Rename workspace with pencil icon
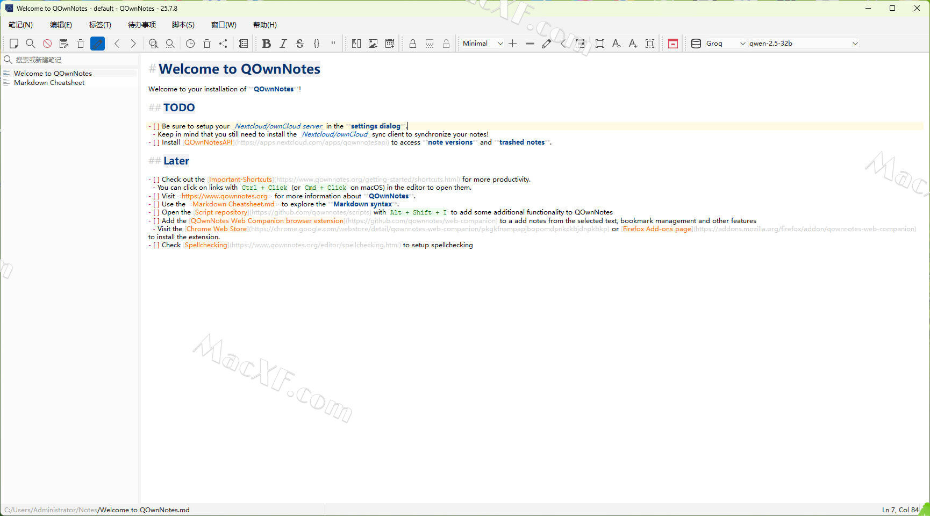The width and height of the screenshot is (930, 516). [x=547, y=44]
